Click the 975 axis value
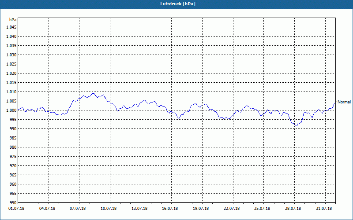This screenshot has width=353, height=220. [x=14, y=157]
